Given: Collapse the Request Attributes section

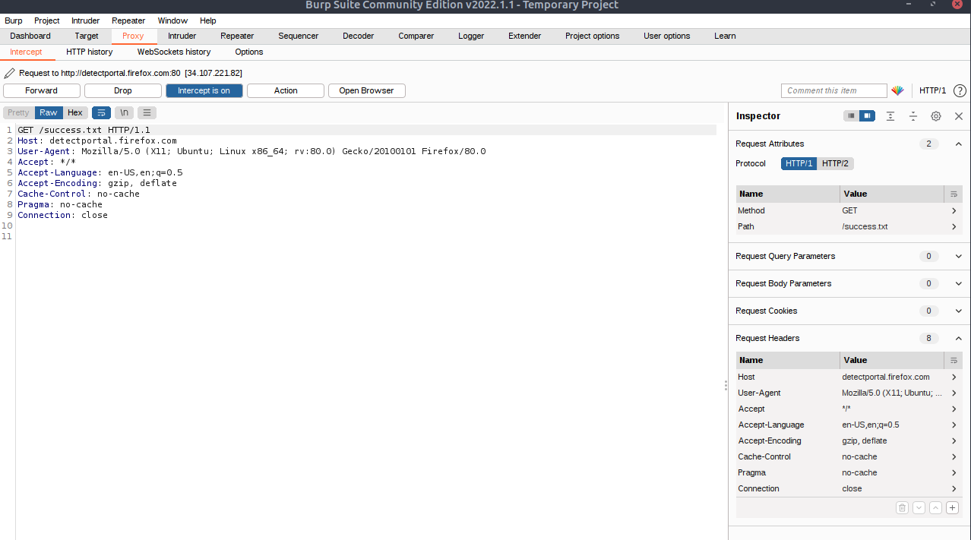Looking at the screenshot, I should tap(958, 144).
